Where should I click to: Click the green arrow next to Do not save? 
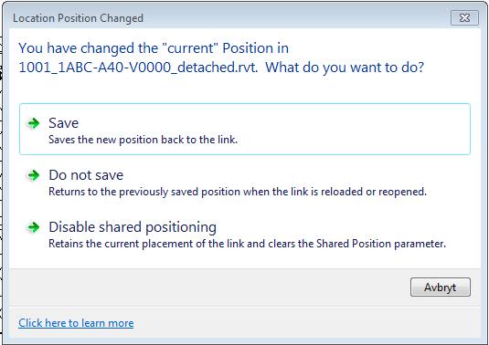pyautogui.click(x=34, y=175)
